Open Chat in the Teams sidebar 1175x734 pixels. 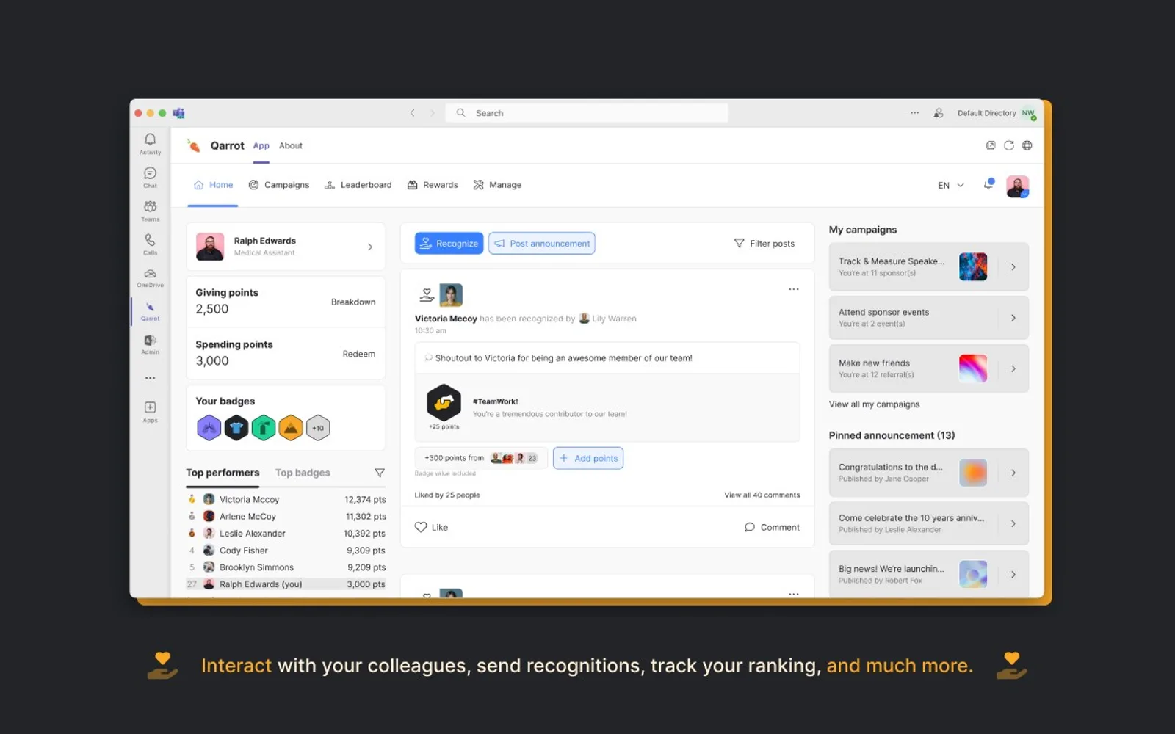click(150, 177)
